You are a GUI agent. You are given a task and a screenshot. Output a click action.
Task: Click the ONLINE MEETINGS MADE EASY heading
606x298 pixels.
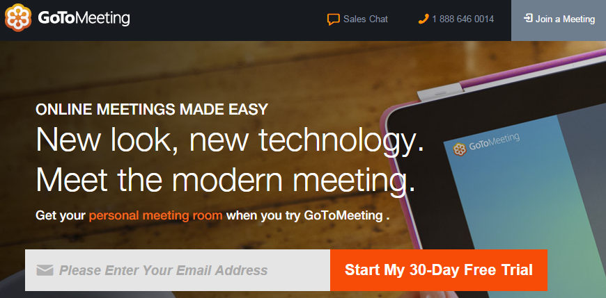tap(152, 110)
